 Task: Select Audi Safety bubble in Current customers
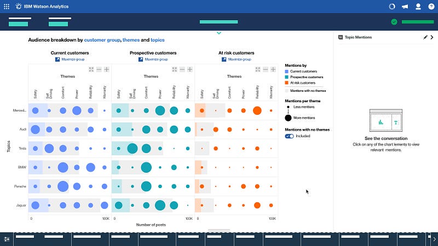point(35,130)
